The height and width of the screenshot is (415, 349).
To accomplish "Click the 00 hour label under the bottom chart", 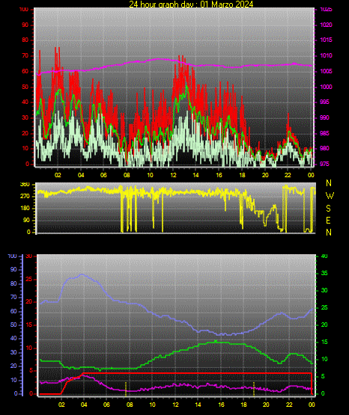I will pyautogui.click(x=312, y=405).
